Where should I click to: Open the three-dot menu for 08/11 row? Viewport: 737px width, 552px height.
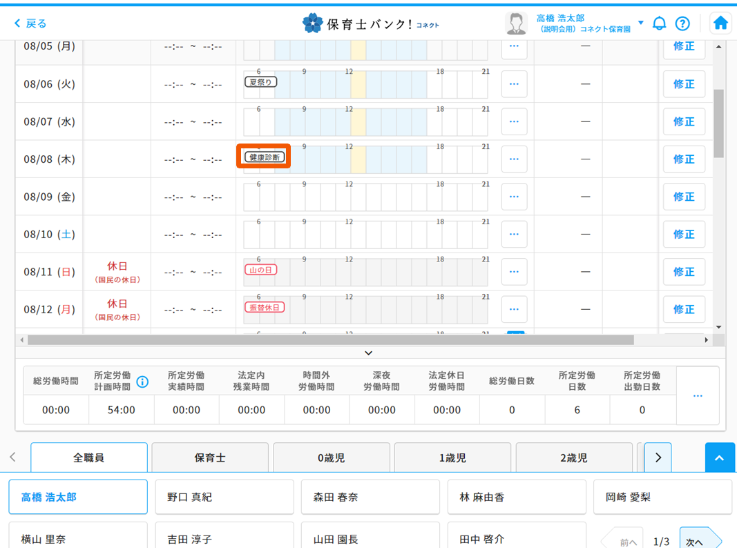tap(514, 272)
